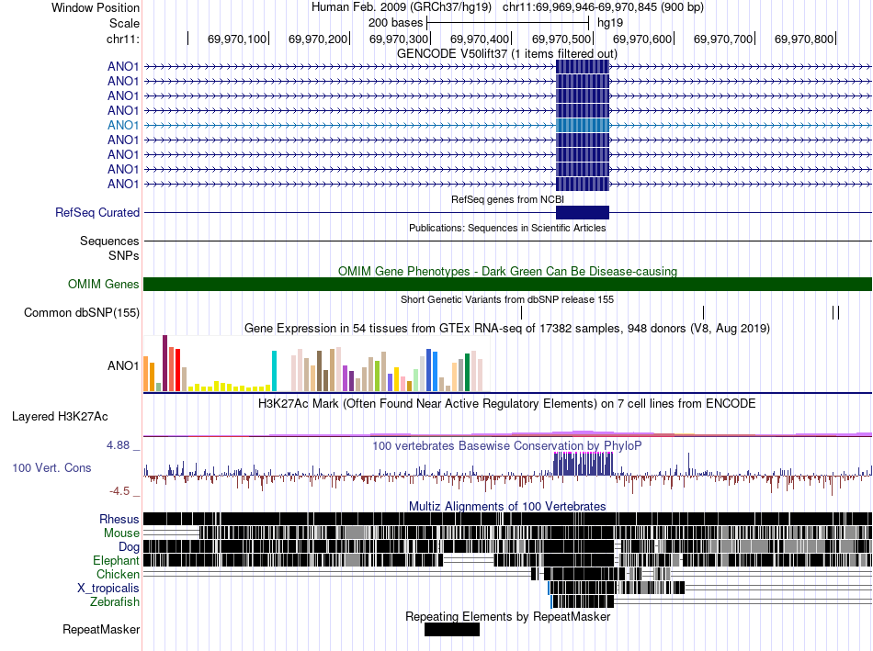Click the Sequences track label
The image size is (873, 651).
point(109,241)
